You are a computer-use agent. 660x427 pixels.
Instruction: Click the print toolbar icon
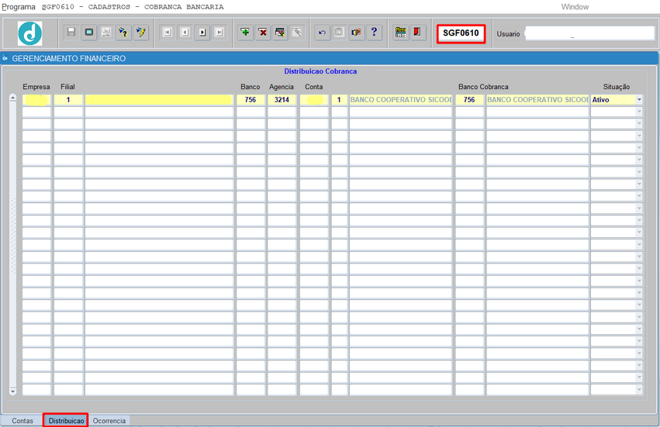point(106,33)
